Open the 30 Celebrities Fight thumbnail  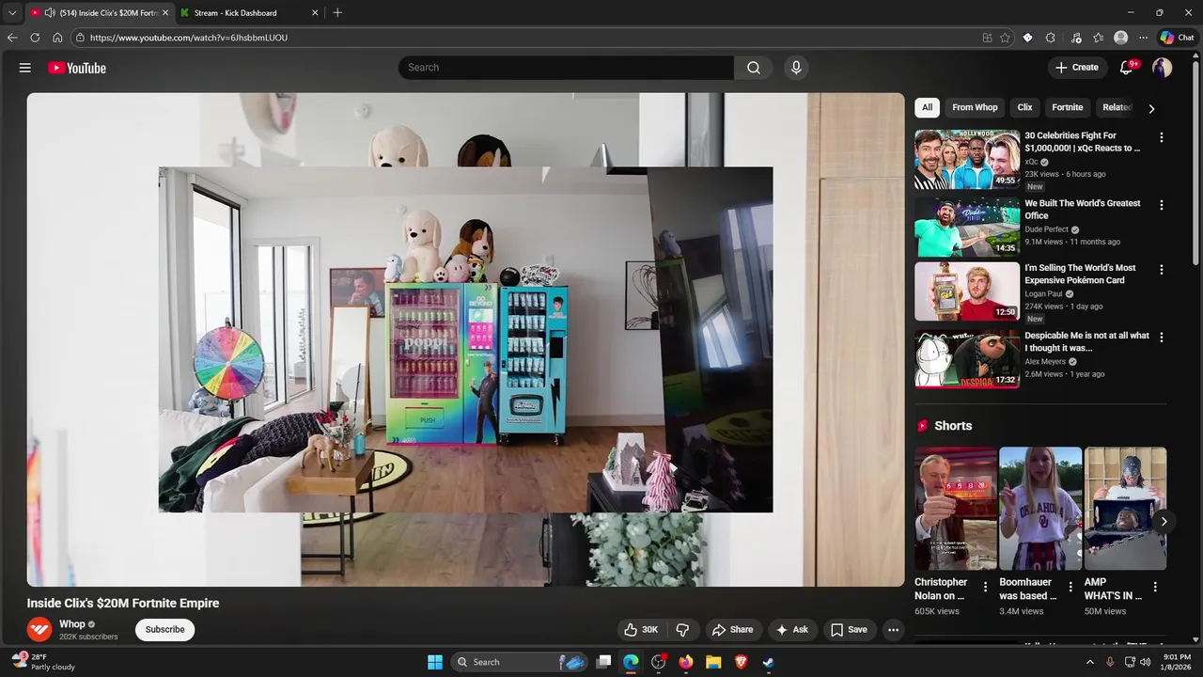point(967,159)
